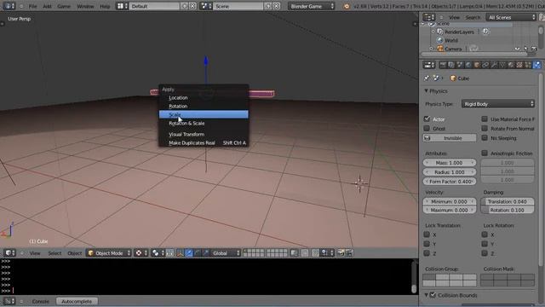
Task: Add a new screen layout with plus button
Action: [185, 6]
